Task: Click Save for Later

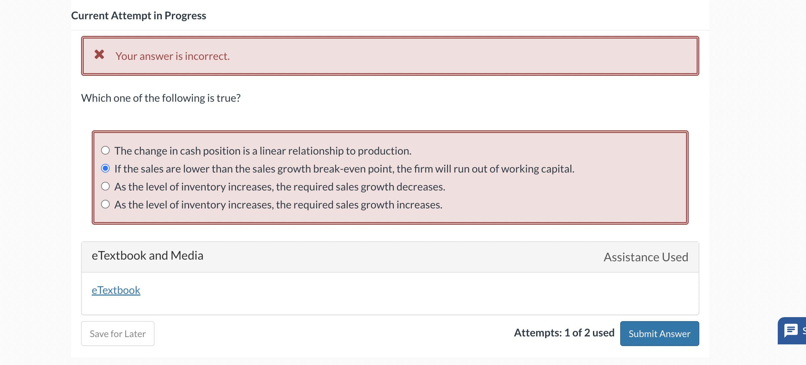Action: click(117, 333)
